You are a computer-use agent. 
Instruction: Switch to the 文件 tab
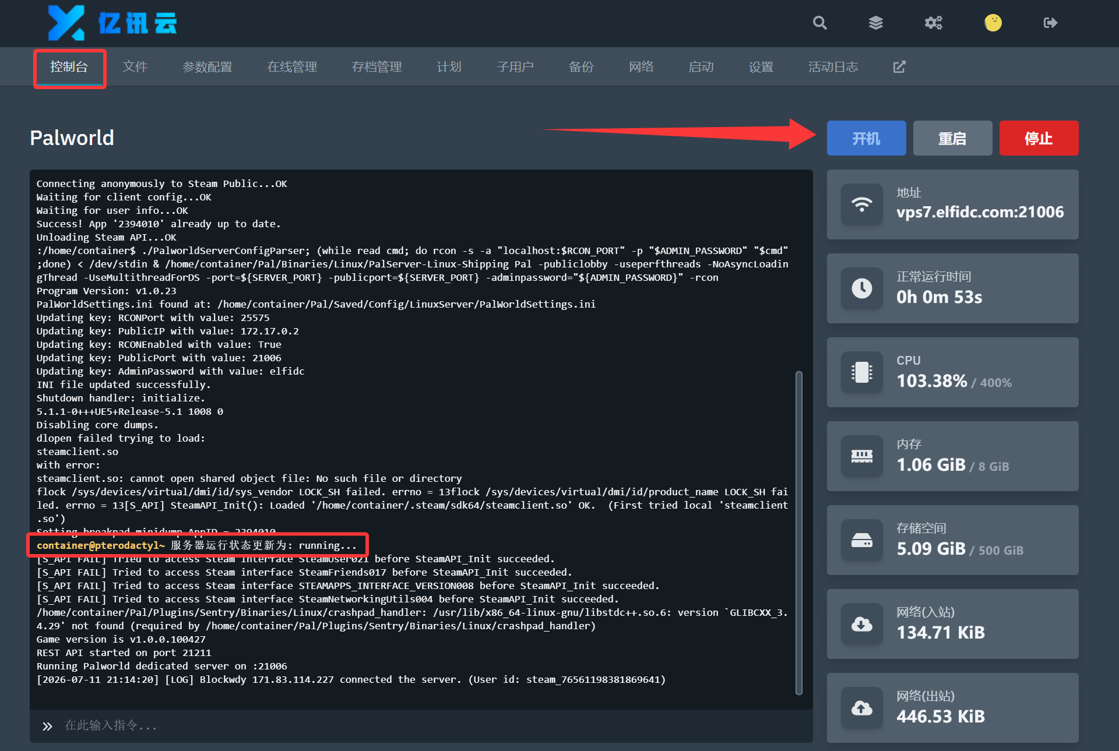pyautogui.click(x=135, y=67)
